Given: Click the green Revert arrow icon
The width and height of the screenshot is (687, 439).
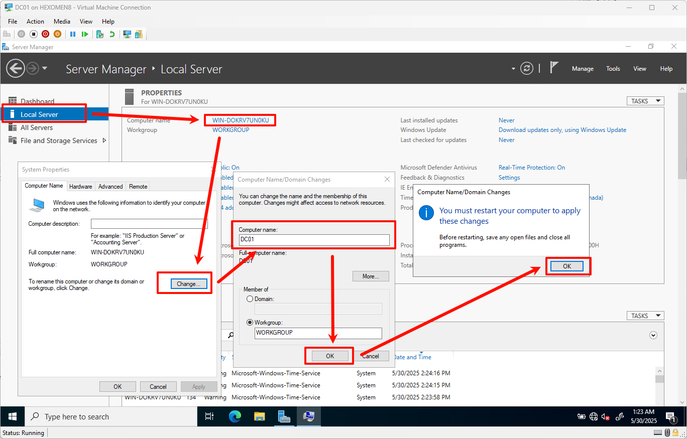Looking at the screenshot, I should click(111, 34).
